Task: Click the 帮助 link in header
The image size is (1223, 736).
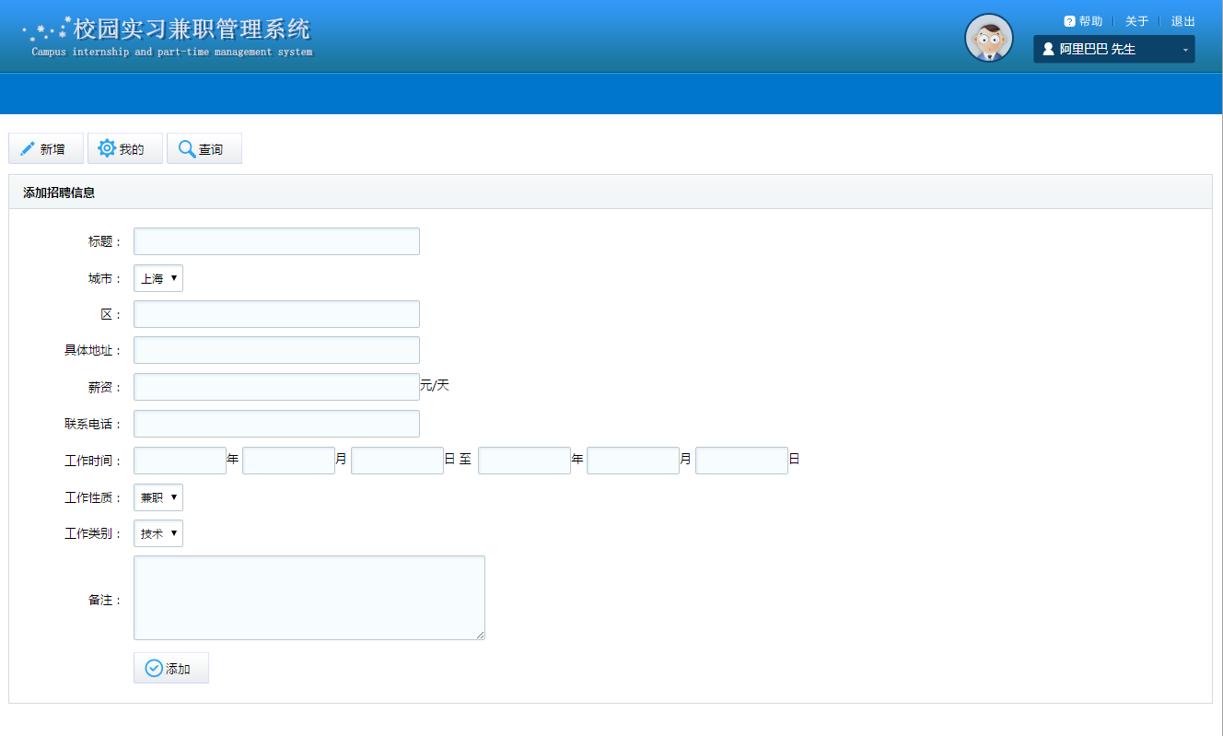Action: coord(1090,21)
